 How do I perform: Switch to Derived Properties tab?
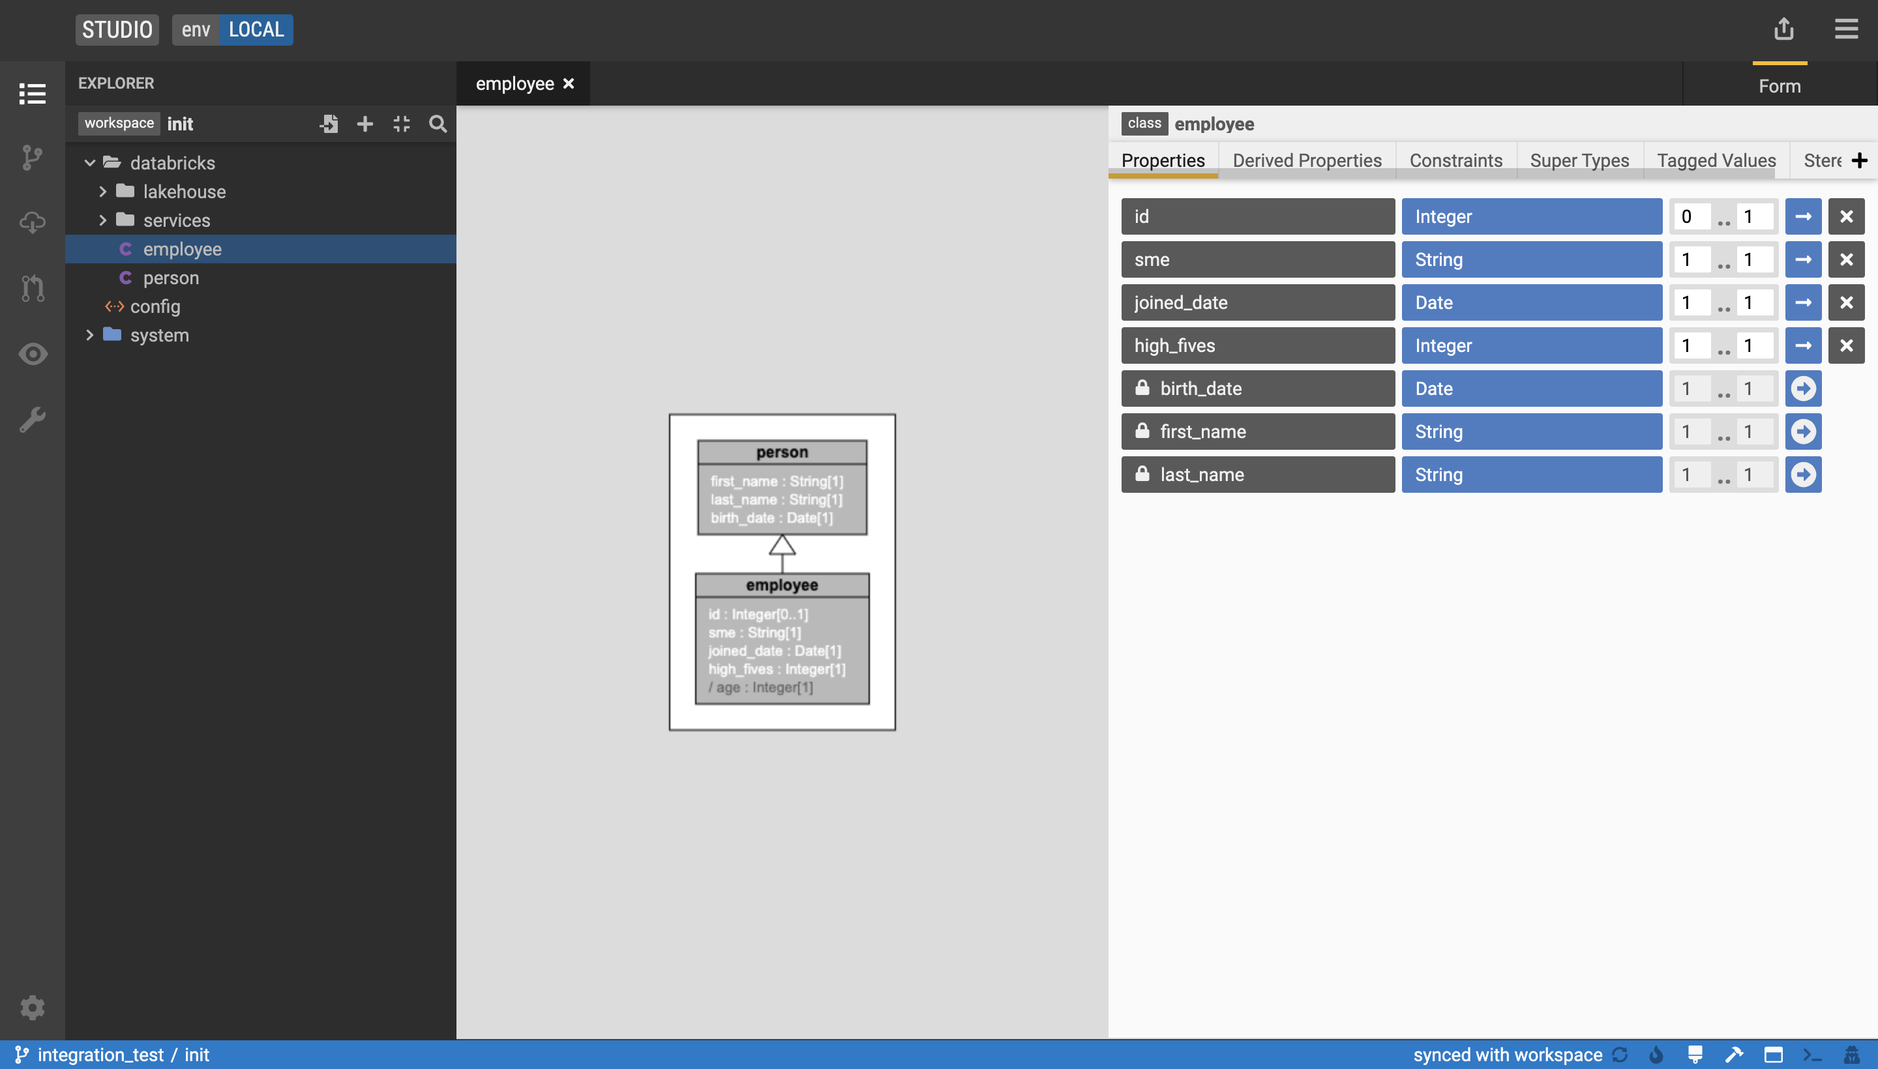pos(1307,160)
